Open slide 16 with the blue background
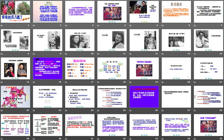 [46, 68]
